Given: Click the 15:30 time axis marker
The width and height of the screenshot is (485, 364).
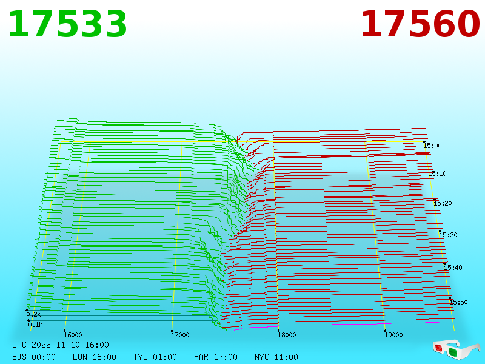Looking at the screenshot, I should click(x=448, y=235).
